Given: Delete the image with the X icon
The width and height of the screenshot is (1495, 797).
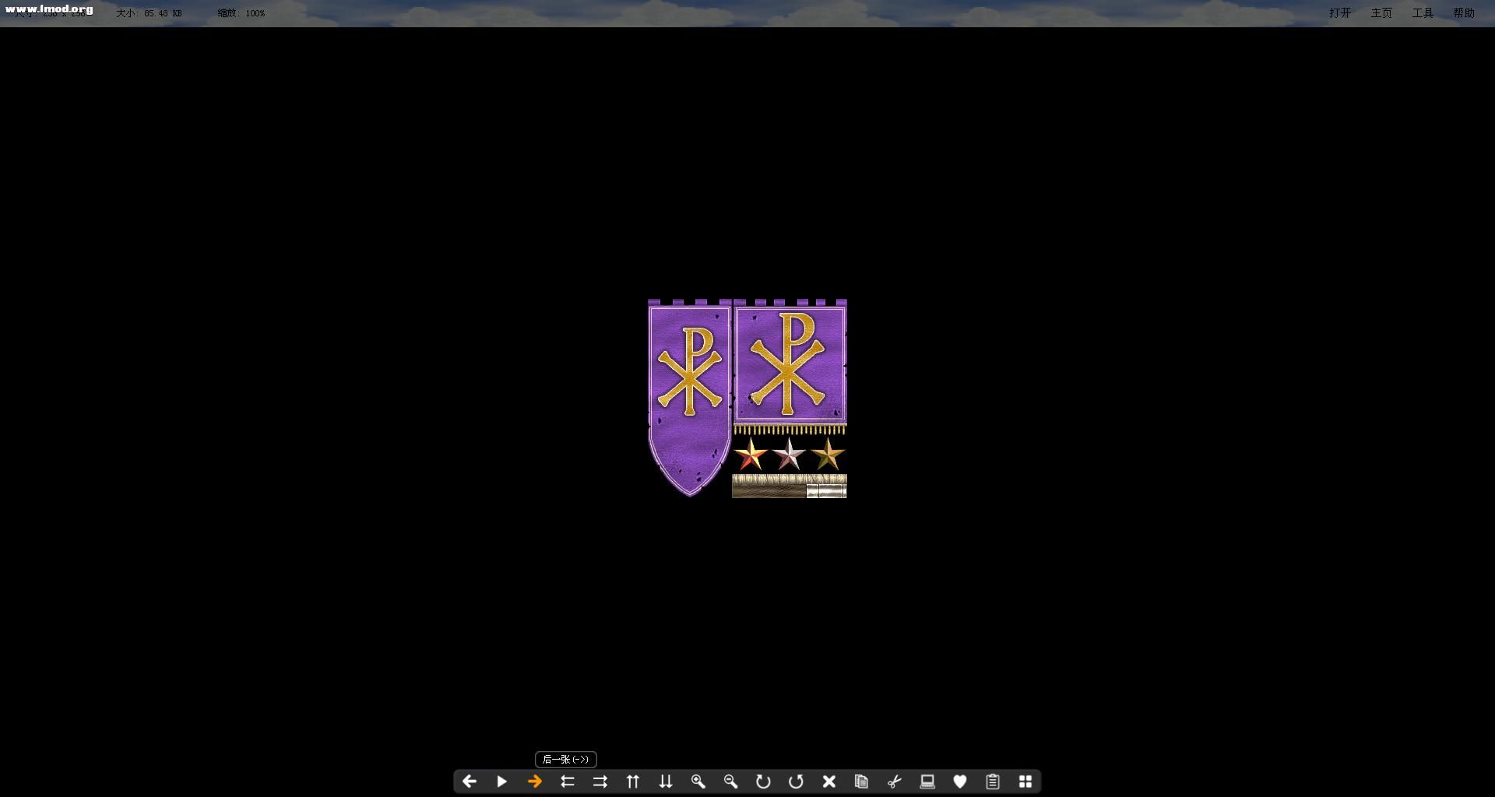Looking at the screenshot, I should (829, 781).
